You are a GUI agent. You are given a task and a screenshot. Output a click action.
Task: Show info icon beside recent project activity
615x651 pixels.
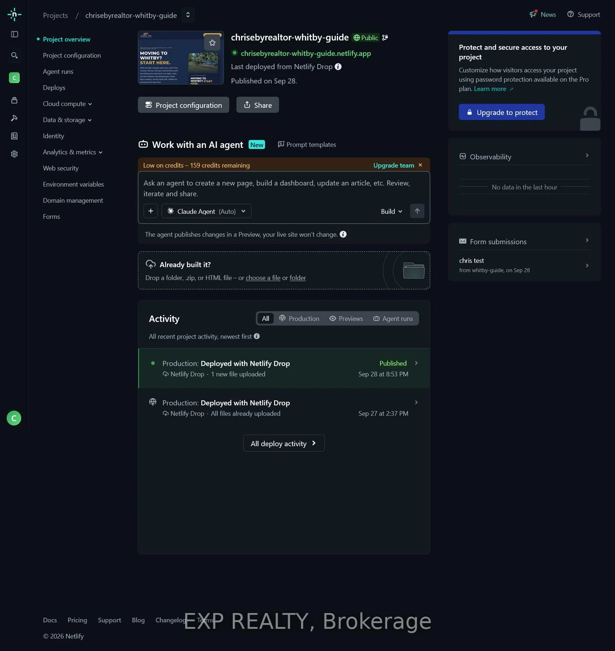point(257,336)
